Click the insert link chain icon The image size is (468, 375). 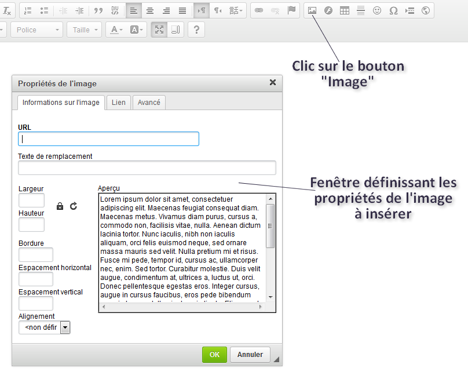click(x=259, y=10)
